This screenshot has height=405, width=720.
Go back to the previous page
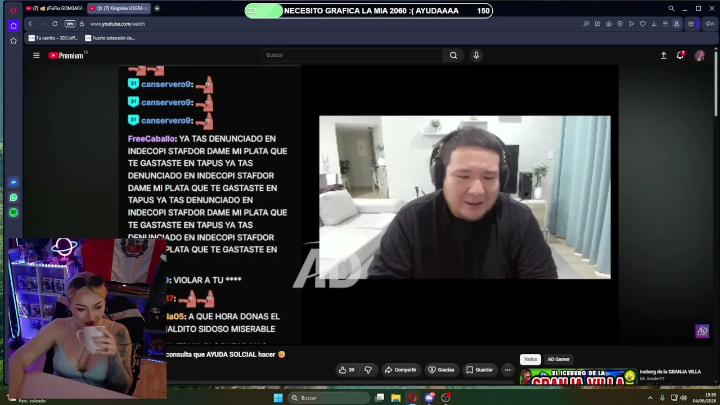30,24
